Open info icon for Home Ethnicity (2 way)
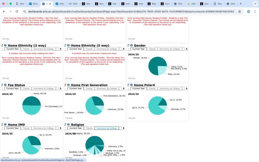 (5, 45)
